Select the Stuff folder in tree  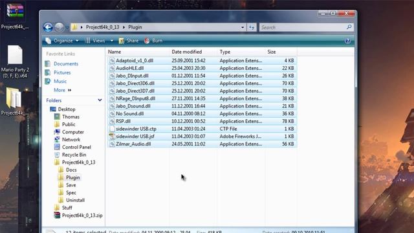(x=67, y=208)
